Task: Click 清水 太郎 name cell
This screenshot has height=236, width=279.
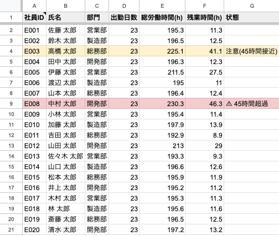Action: click(x=65, y=229)
